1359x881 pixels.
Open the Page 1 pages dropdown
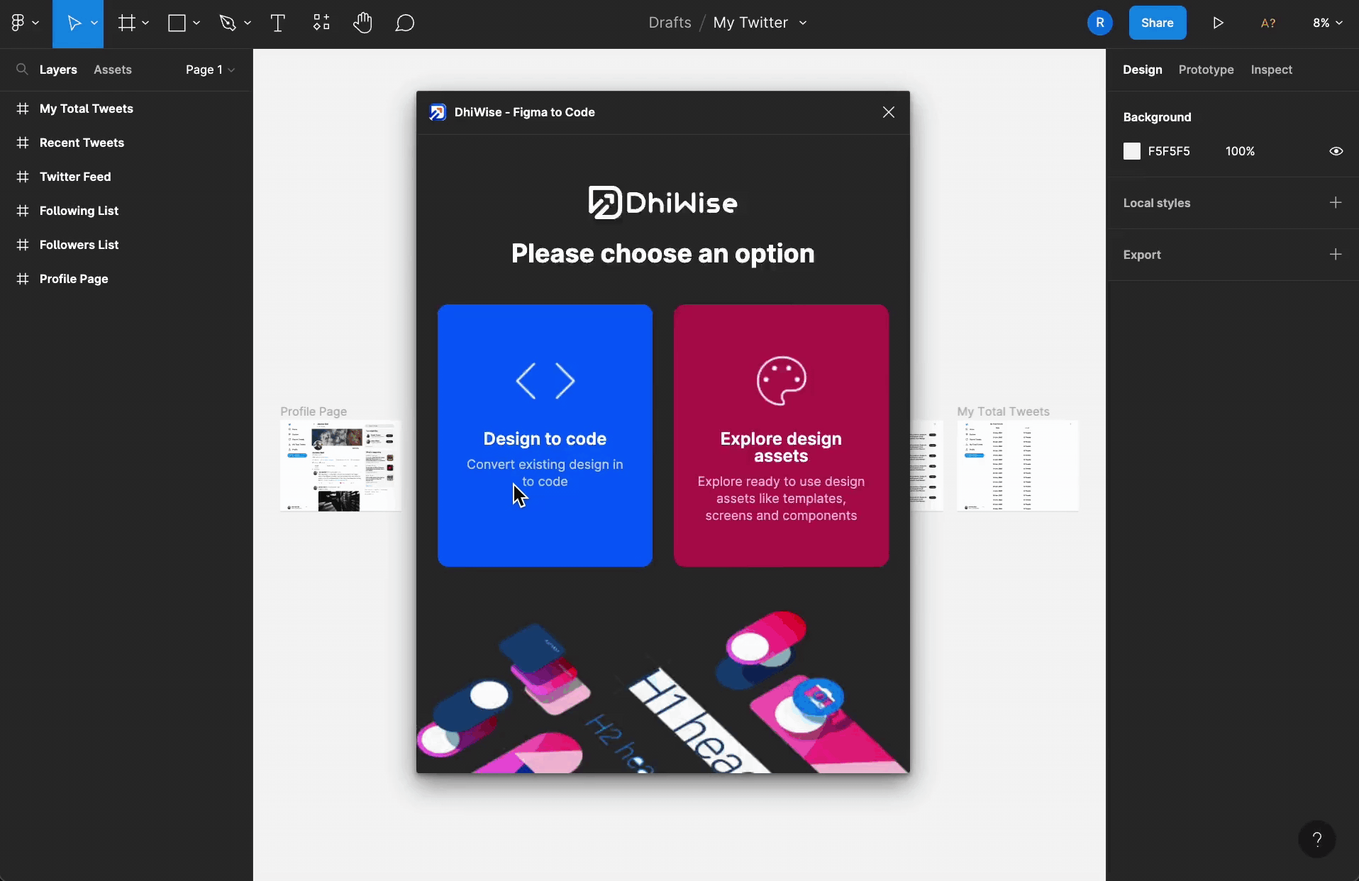point(210,70)
